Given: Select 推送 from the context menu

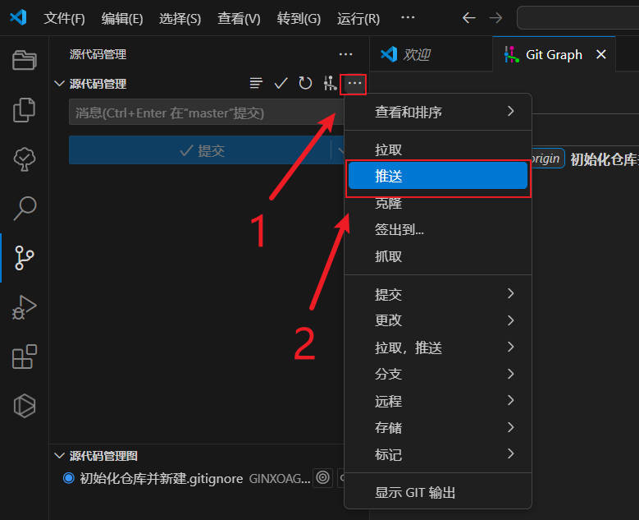Looking at the screenshot, I should (437, 176).
